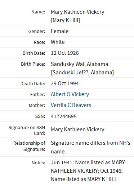Click the Signature on SSN Card label

click(x=27, y=130)
